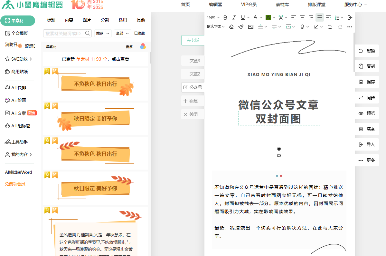Click the eraser clear-format icon
The width and height of the screenshot is (386, 256).
231,27
